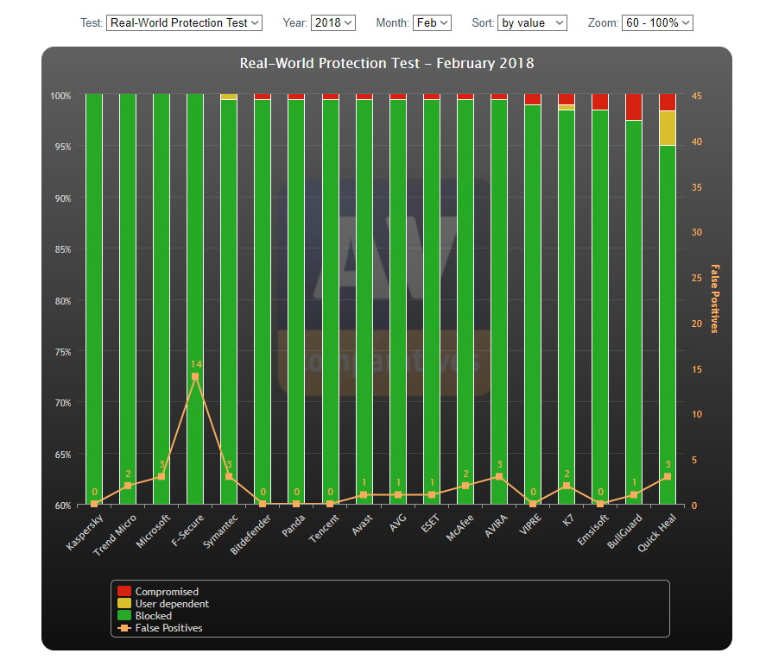Click the Symantec false positives marker
The width and height of the screenshot is (766, 666).
[229, 476]
